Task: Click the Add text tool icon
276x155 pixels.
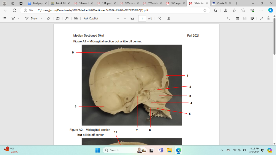Action: 58,18
